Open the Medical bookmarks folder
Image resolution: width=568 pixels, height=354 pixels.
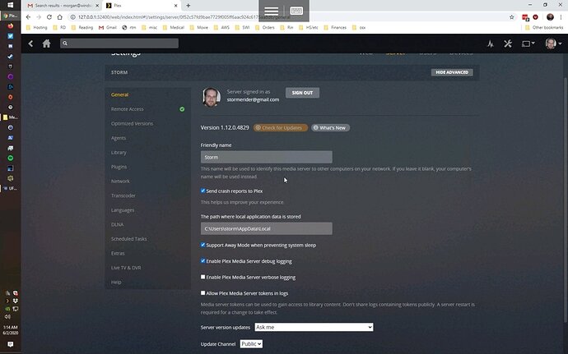click(x=174, y=27)
